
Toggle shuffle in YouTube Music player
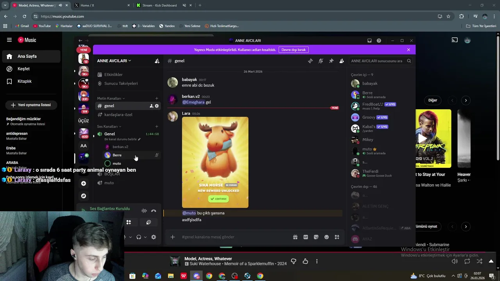tap(480, 261)
